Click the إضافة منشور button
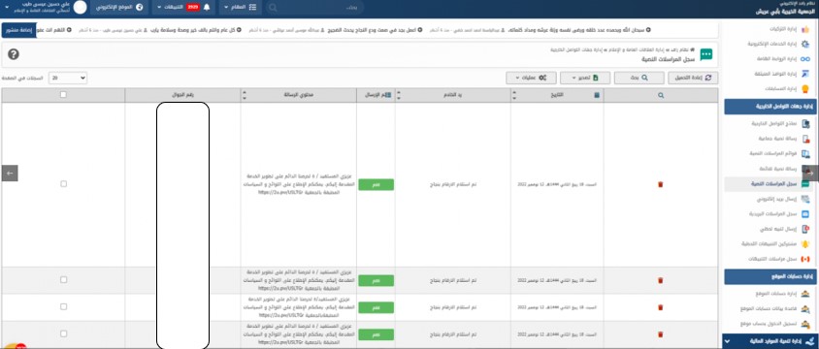 pos(18,30)
